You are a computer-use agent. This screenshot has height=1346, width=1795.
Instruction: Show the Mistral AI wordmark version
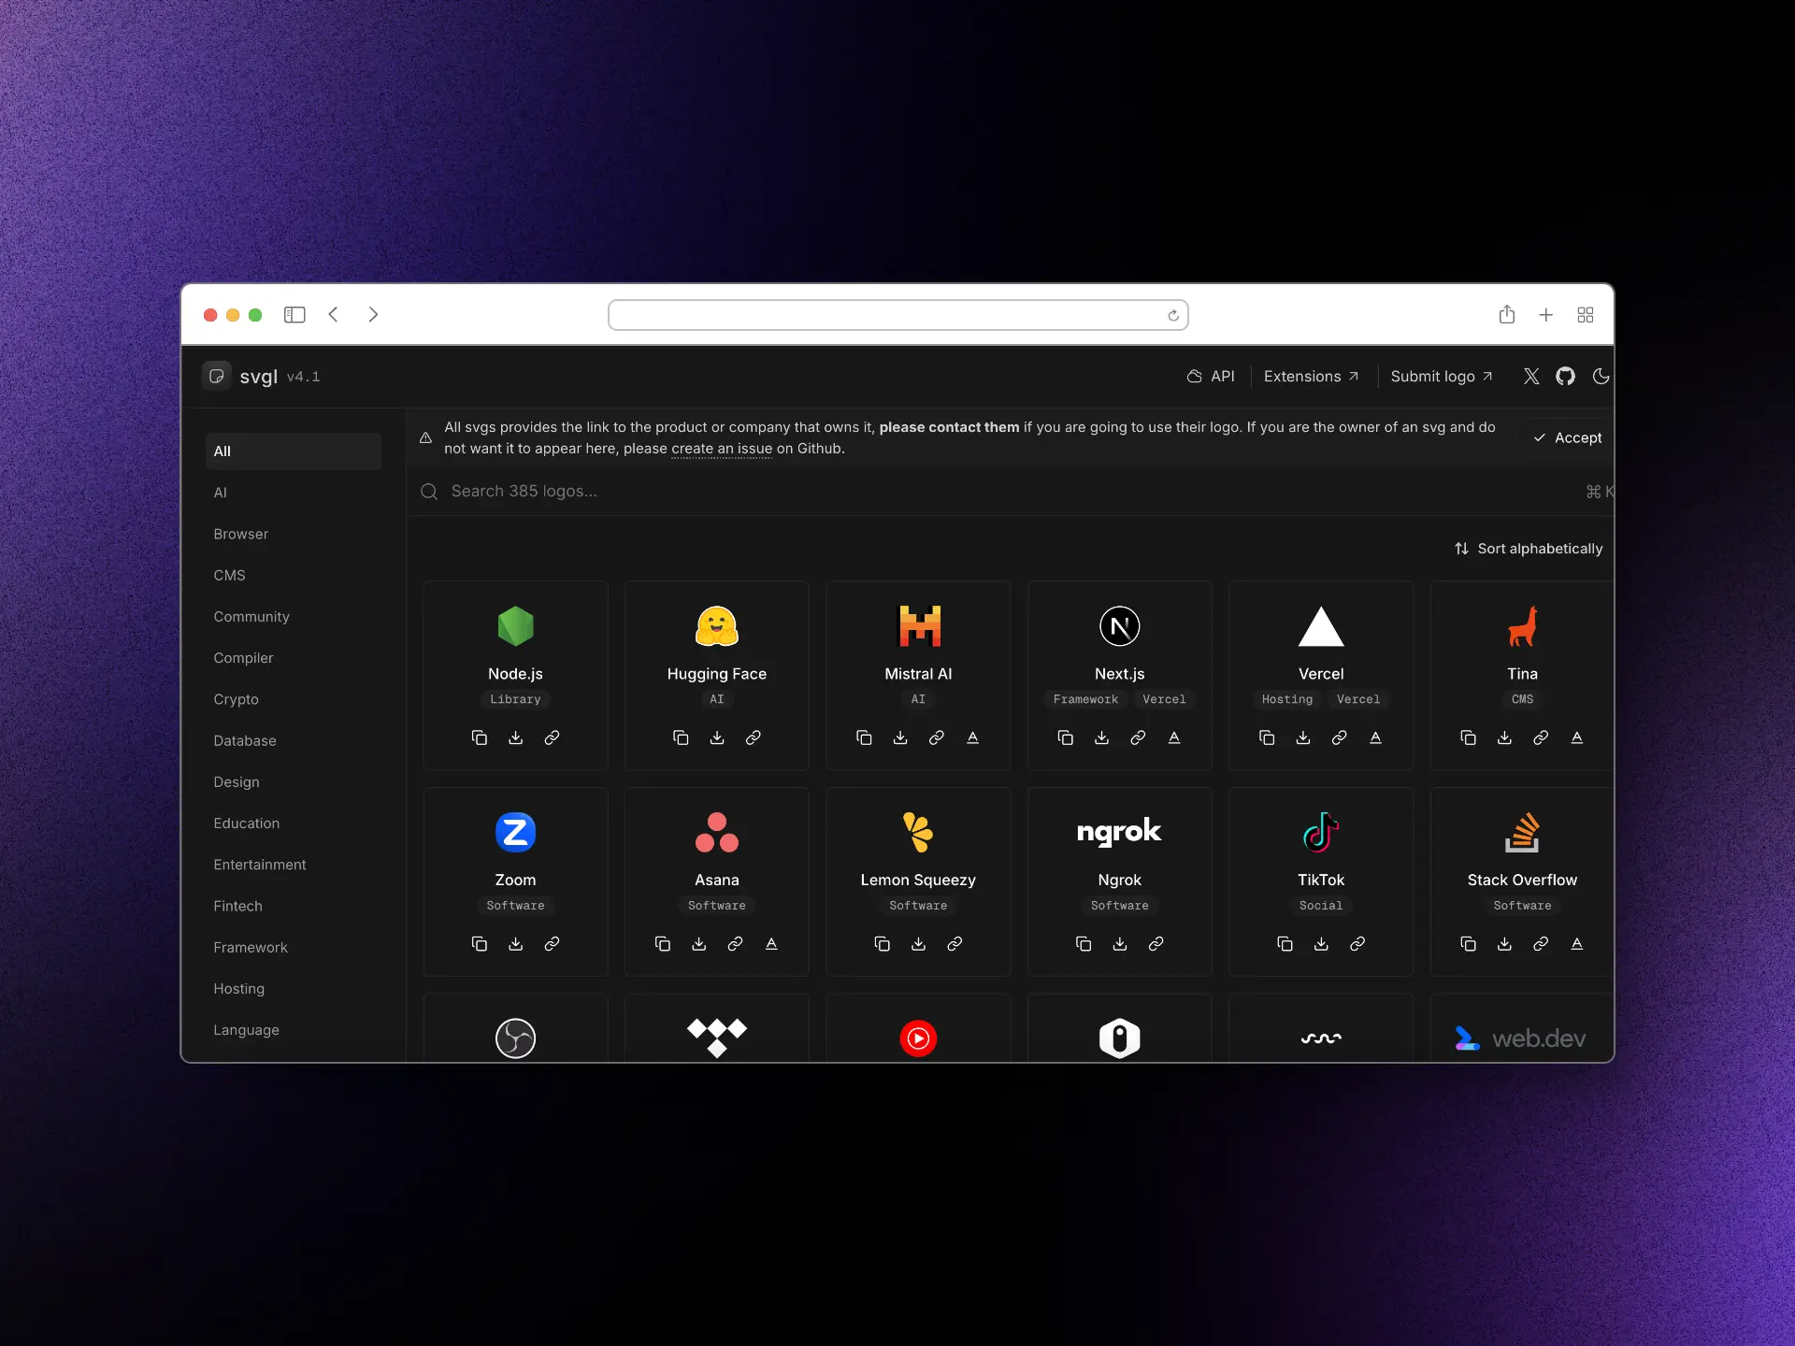(973, 737)
